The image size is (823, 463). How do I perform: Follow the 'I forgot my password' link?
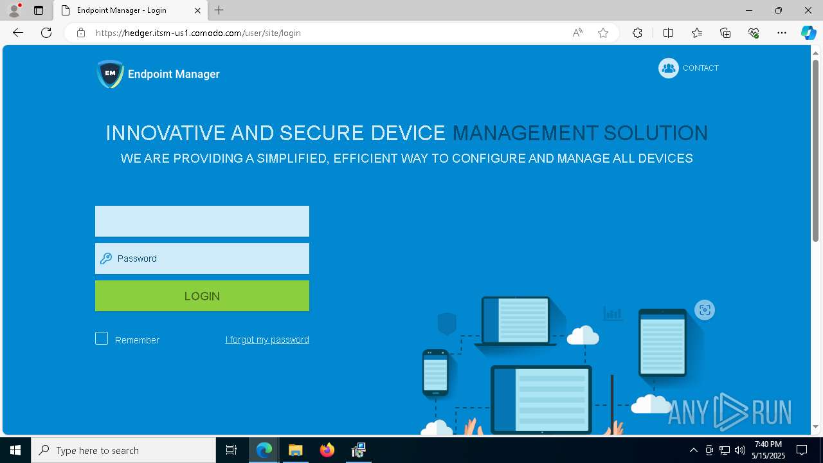[x=267, y=340]
